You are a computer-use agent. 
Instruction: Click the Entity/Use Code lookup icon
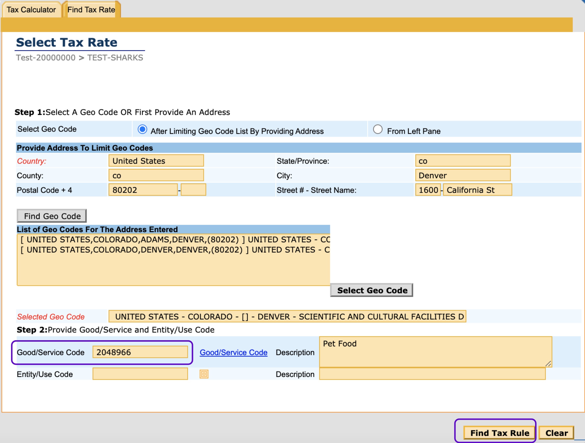(204, 374)
